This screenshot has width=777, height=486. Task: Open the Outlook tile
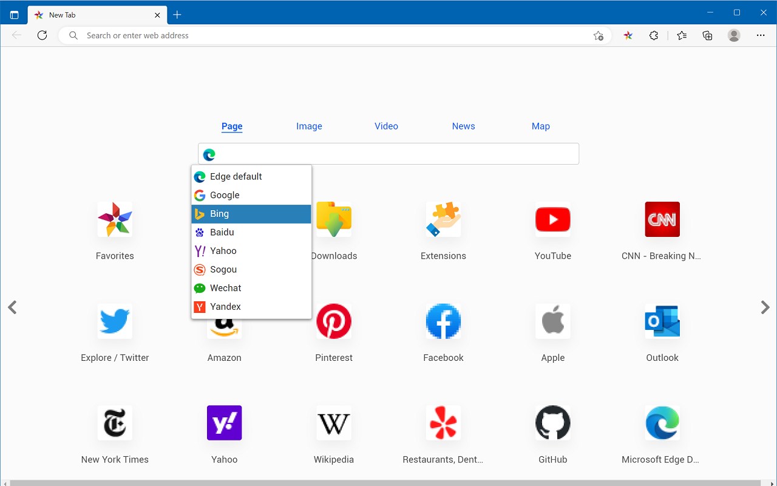[x=662, y=321]
